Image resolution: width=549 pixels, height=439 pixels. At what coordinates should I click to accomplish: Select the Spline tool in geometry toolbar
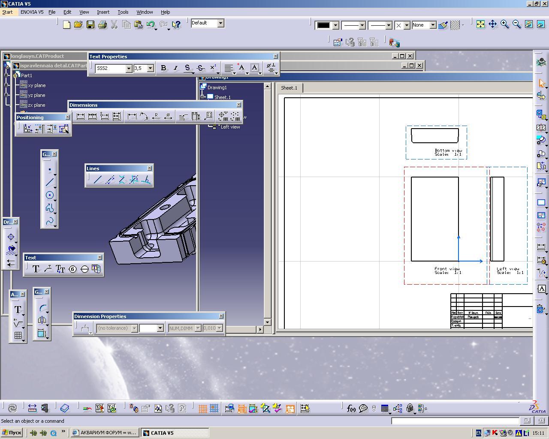[x=50, y=221]
